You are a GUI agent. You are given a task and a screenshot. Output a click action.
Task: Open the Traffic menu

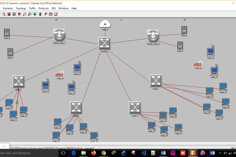coord(32,9)
